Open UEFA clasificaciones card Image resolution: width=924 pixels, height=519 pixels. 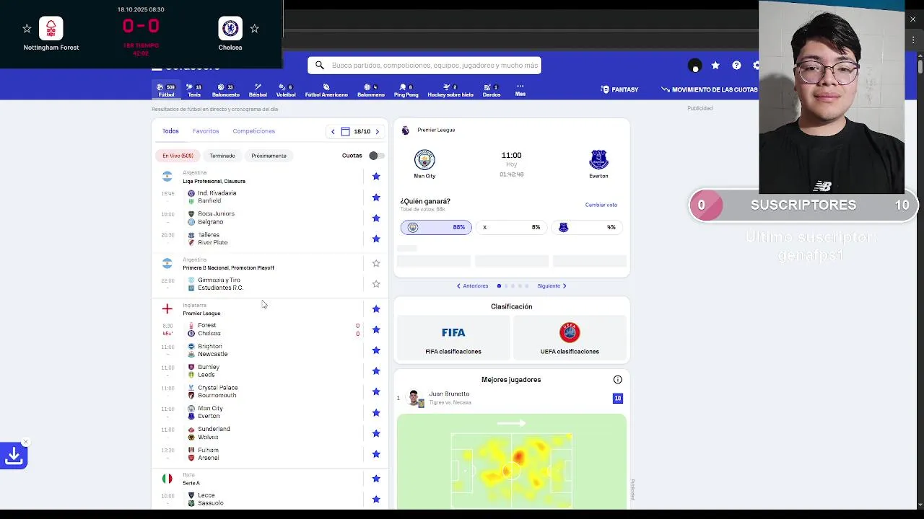coord(570,338)
